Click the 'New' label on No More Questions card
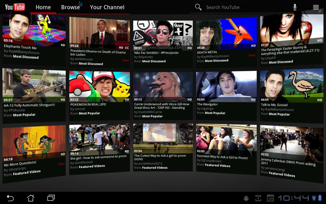The image size is (326, 204). [62, 164]
